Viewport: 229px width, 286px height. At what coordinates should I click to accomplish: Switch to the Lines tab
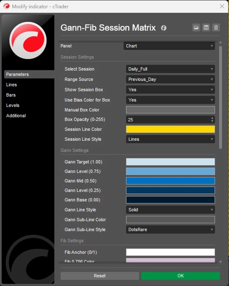tap(11, 85)
